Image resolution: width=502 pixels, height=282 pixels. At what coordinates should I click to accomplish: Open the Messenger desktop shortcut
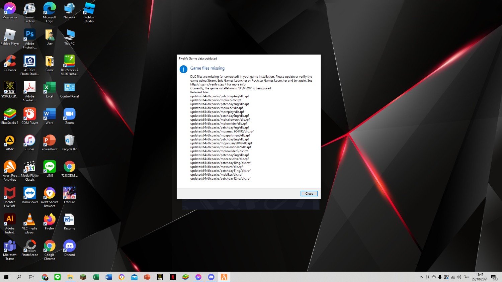(x=10, y=11)
